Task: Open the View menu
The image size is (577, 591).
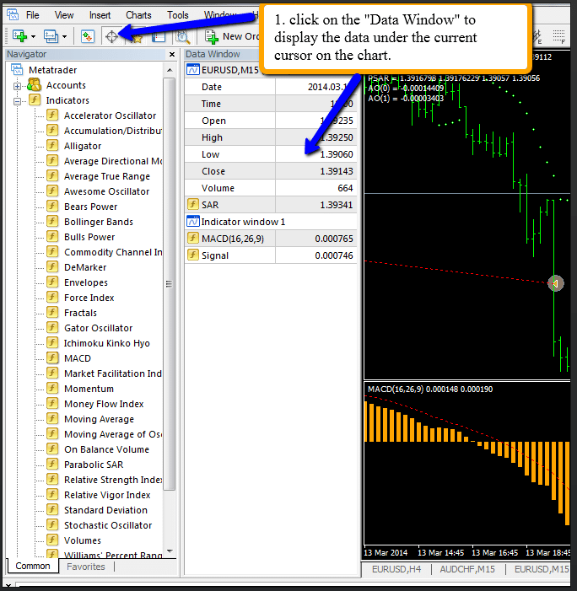Action: 64,15
